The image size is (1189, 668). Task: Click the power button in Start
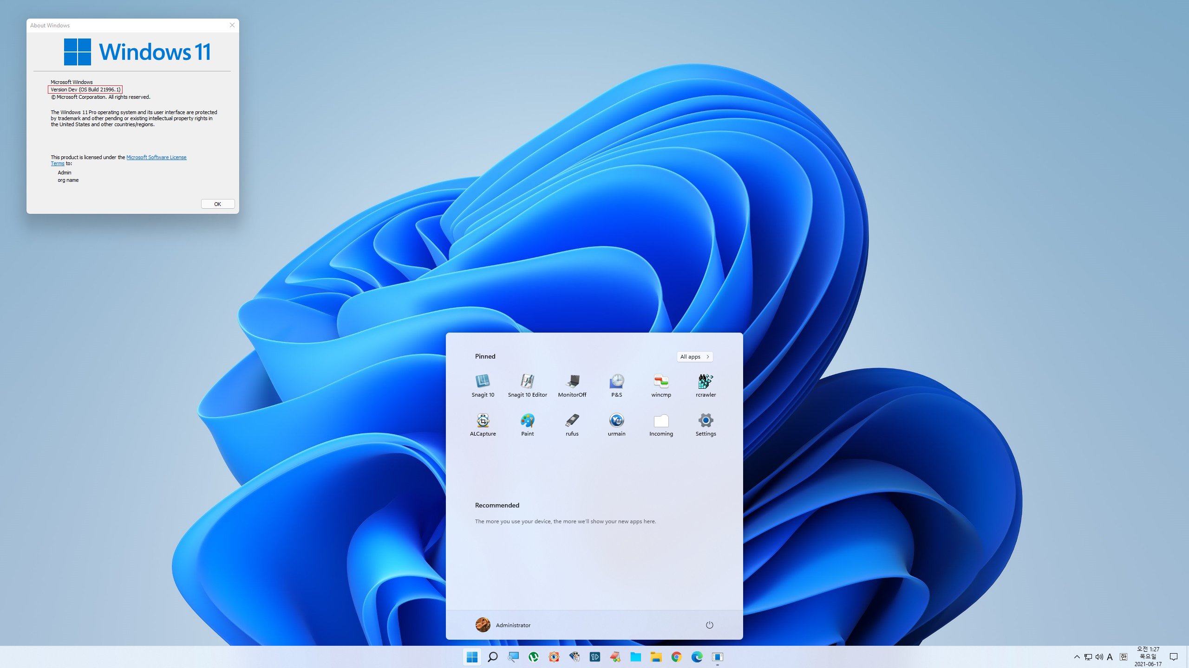[x=709, y=625]
